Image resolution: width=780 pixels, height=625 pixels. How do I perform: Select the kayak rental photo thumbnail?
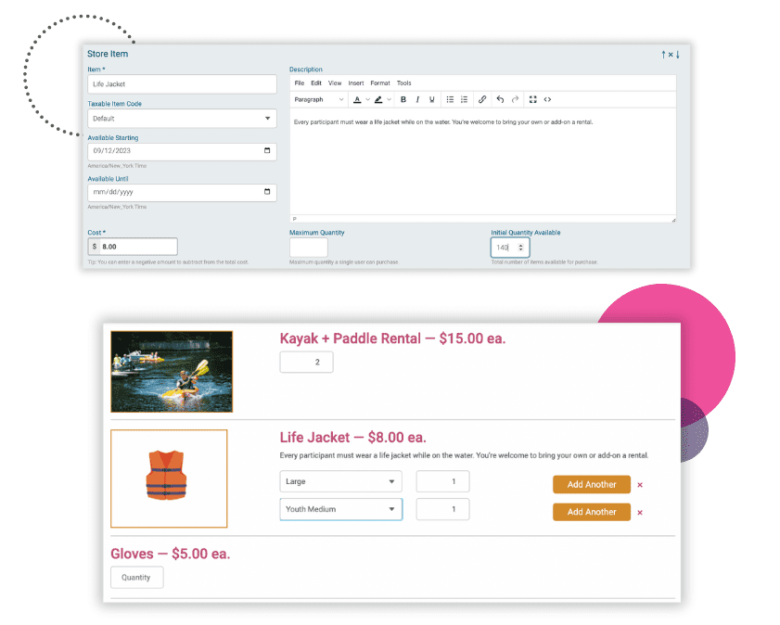pyautogui.click(x=172, y=372)
